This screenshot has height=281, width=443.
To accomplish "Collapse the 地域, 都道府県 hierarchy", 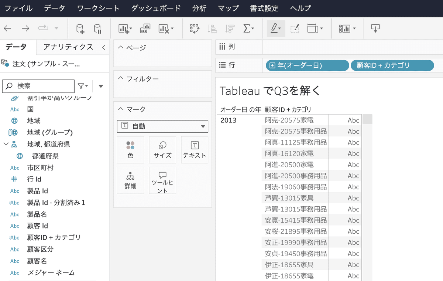I will [x=6, y=144].
